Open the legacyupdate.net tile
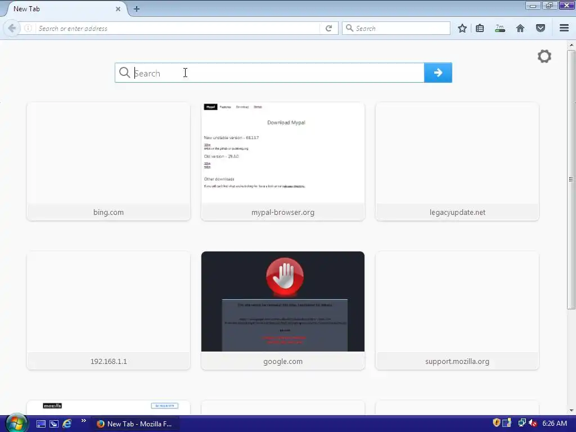The width and height of the screenshot is (576, 432). click(x=457, y=161)
